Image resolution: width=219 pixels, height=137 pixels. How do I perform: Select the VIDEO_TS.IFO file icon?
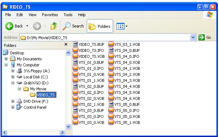pyautogui.click(x=76, y=50)
